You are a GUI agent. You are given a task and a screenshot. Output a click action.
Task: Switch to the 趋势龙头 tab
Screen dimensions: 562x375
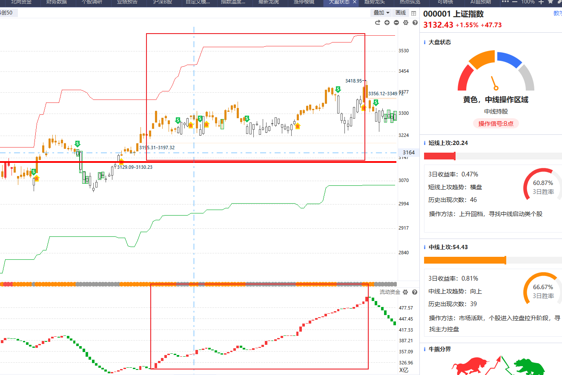point(375,2)
